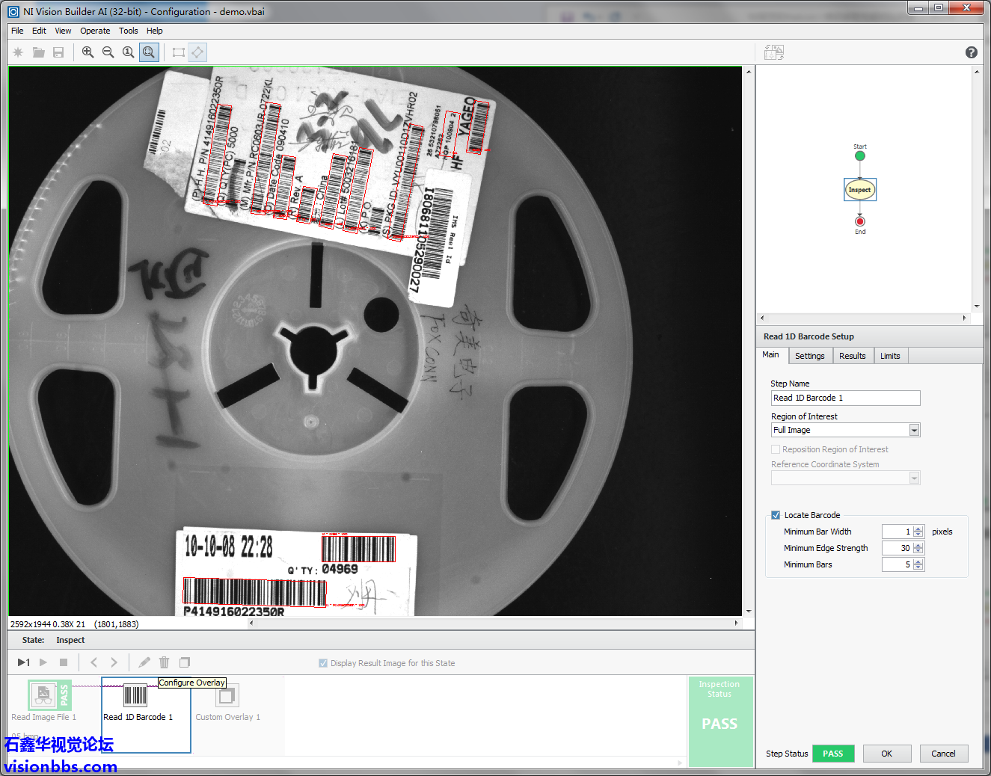Click the OK button
This screenshot has width=991, height=776.
(x=886, y=754)
